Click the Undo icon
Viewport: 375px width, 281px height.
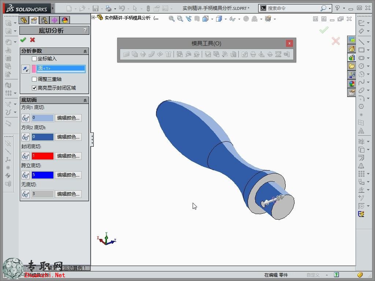pyautogui.click(x=122, y=8)
